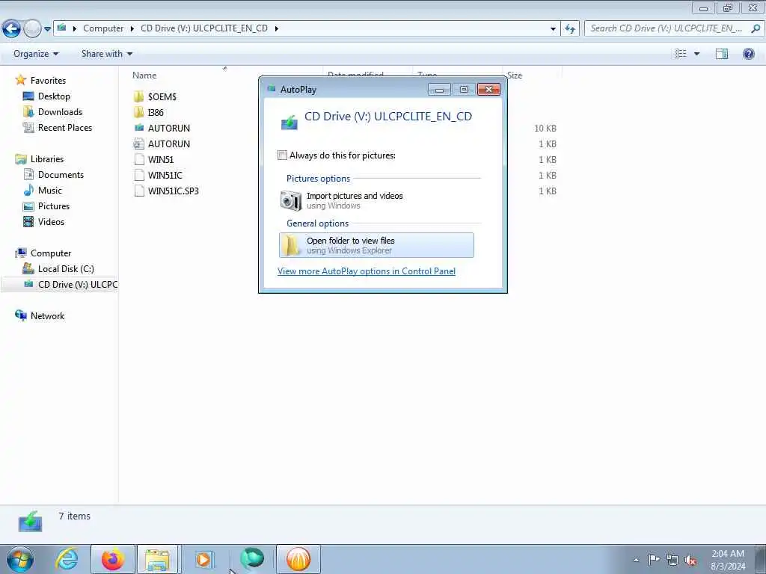The width and height of the screenshot is (766, 574).
Task: Focus the Search CD Drive input field
Action: pos(667,28)
